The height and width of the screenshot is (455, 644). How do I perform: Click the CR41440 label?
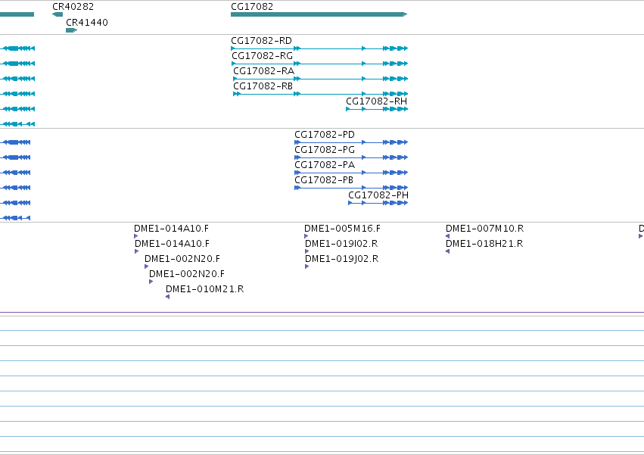pos(87,22)
